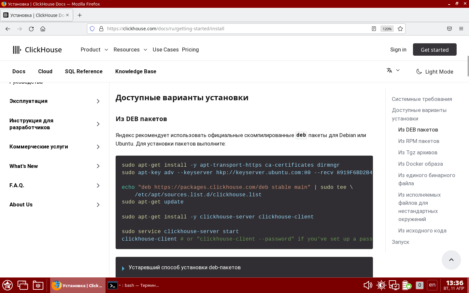Click the browser forward arrow
The width and height of the screenshot is (469, 293).
20,29
